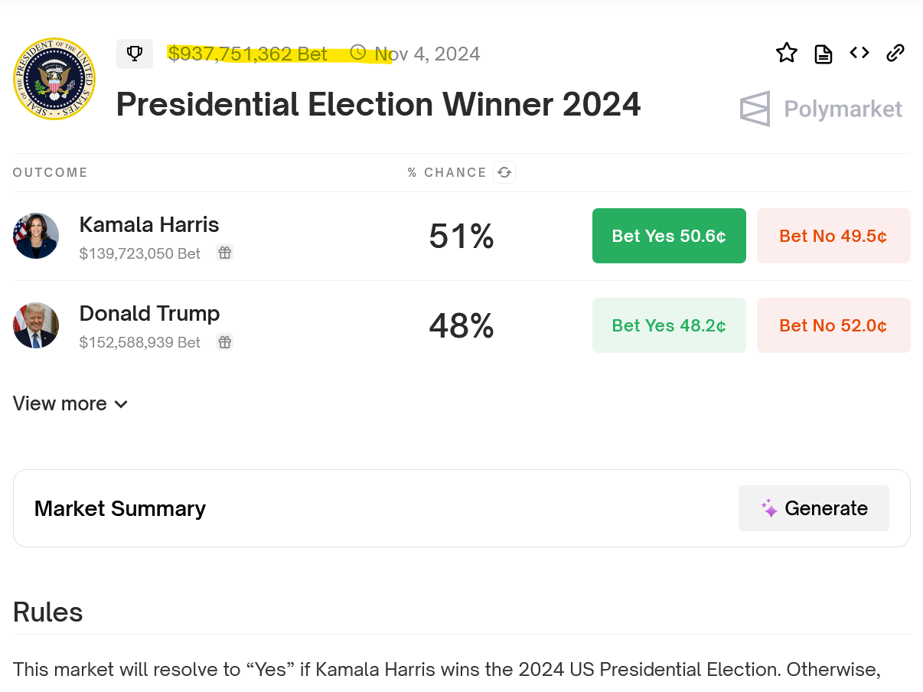
Task: Select the OUTCOME column header
Action: click(50, 172)
